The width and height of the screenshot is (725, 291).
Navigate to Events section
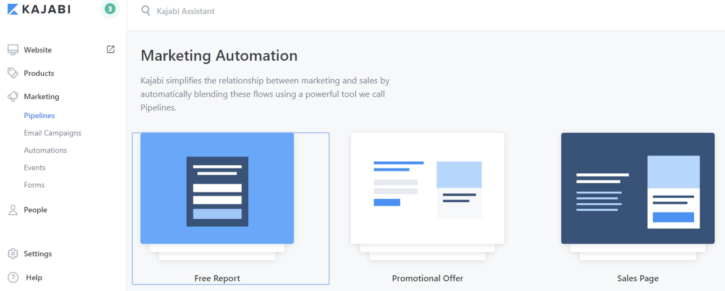[35, 167]
